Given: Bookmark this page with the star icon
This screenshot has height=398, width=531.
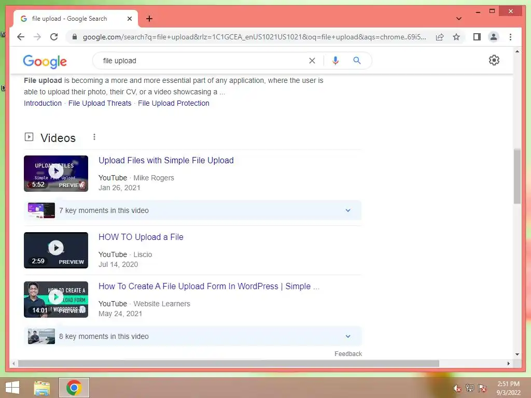Looking at the screenshot, I should (456, 37).
